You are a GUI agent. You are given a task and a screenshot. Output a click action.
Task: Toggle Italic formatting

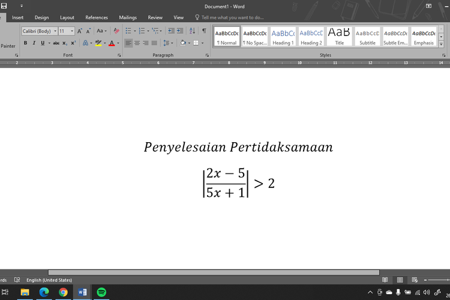(34, 43)
